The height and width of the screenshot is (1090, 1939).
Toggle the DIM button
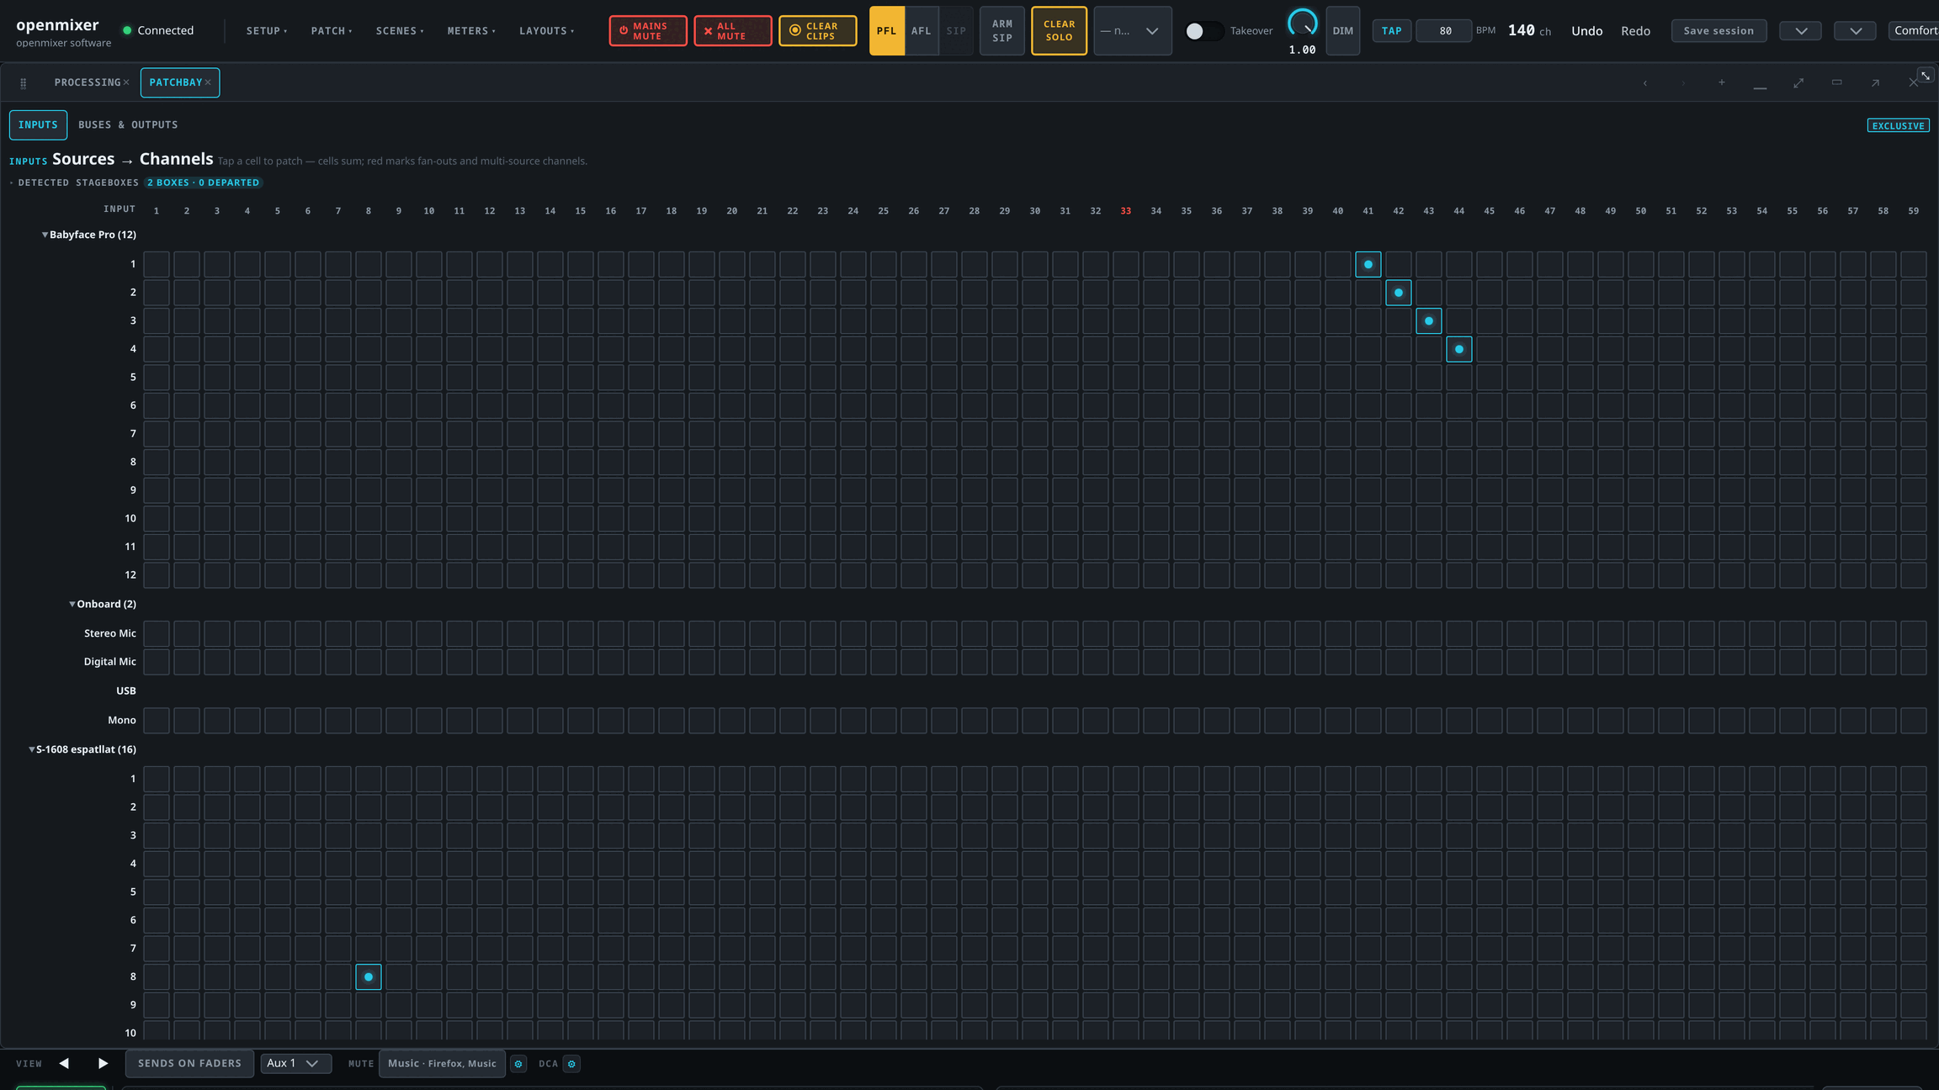point(1342,31)
